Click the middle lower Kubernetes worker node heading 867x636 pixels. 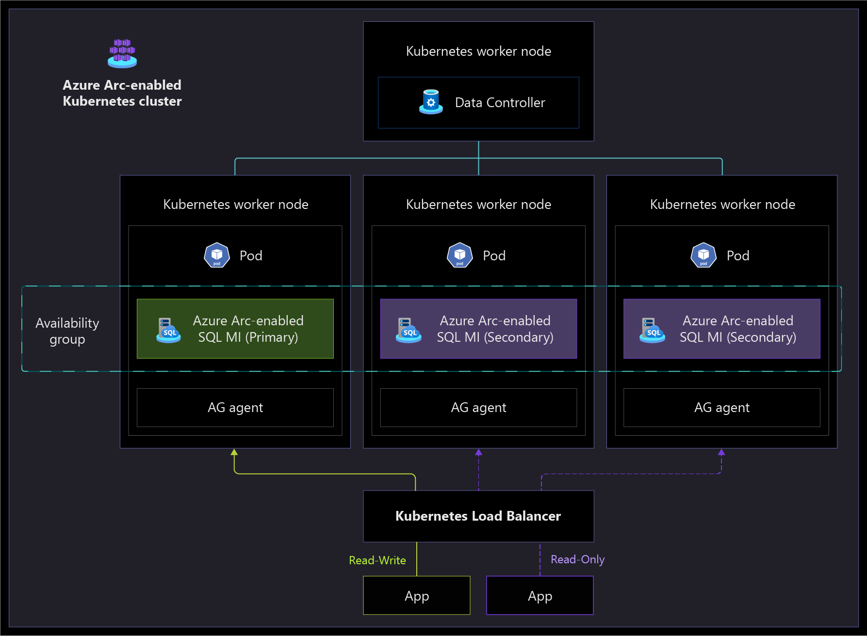(x=478, y=205)
